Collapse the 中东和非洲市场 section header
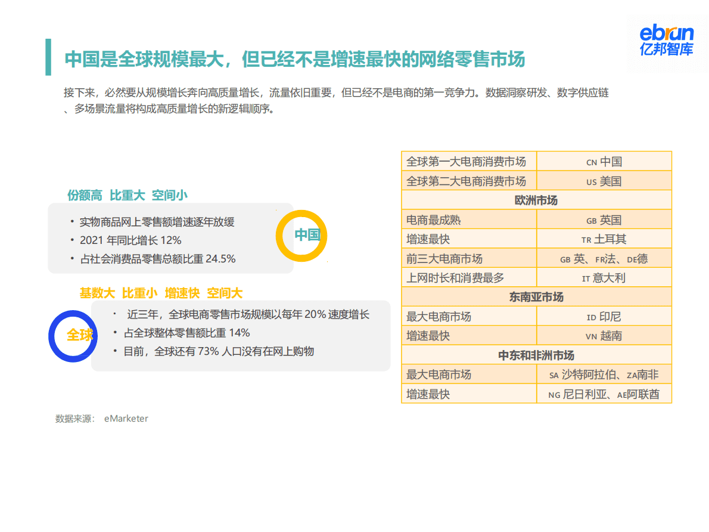709x532 pixels. (x=537, y=355)
